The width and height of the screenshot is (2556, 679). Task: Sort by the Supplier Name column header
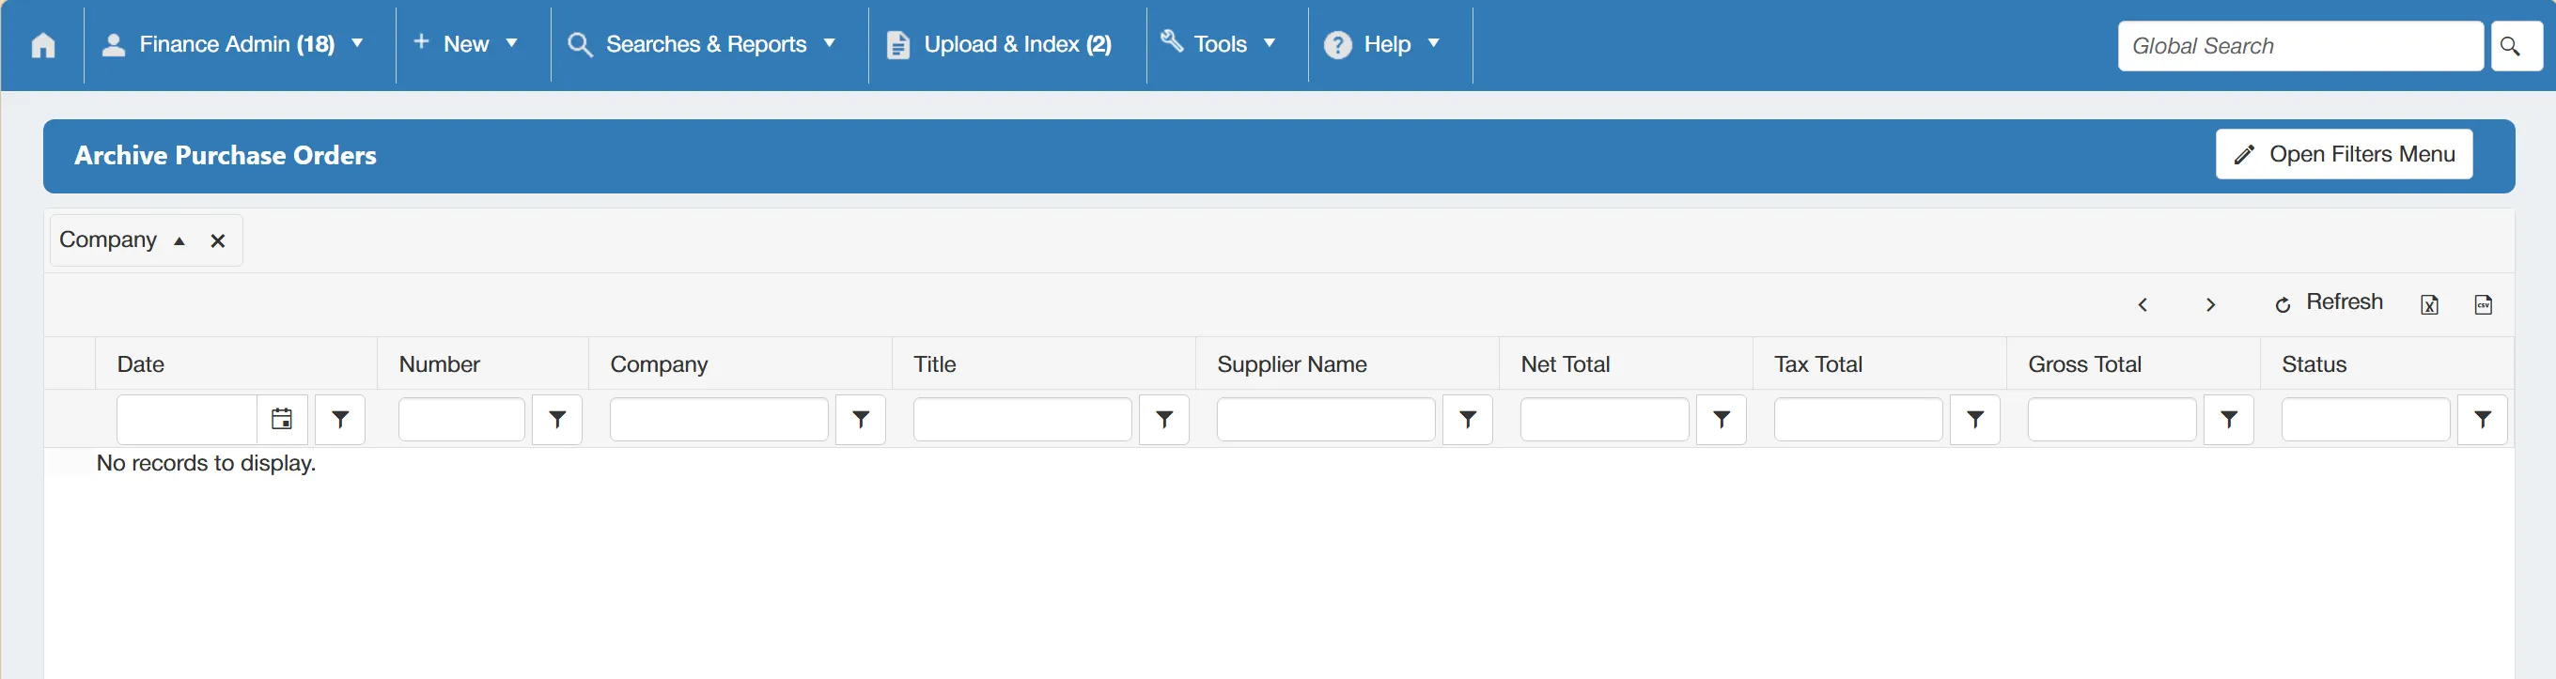(x=1292, y=364)
